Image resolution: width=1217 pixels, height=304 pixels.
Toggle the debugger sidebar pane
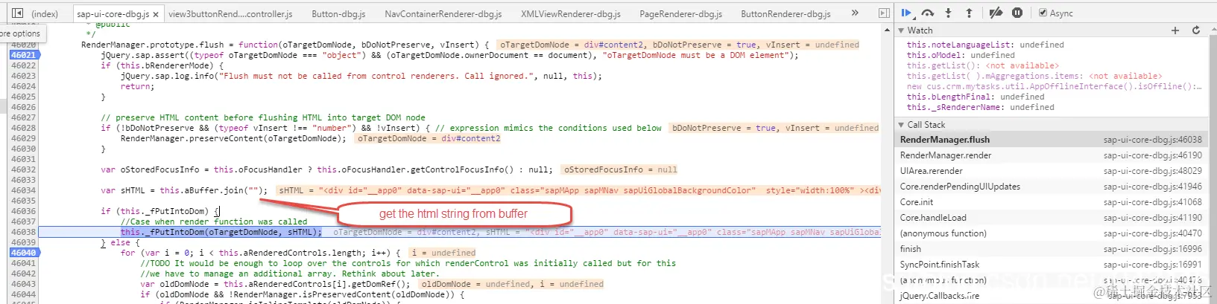[884, 13]
